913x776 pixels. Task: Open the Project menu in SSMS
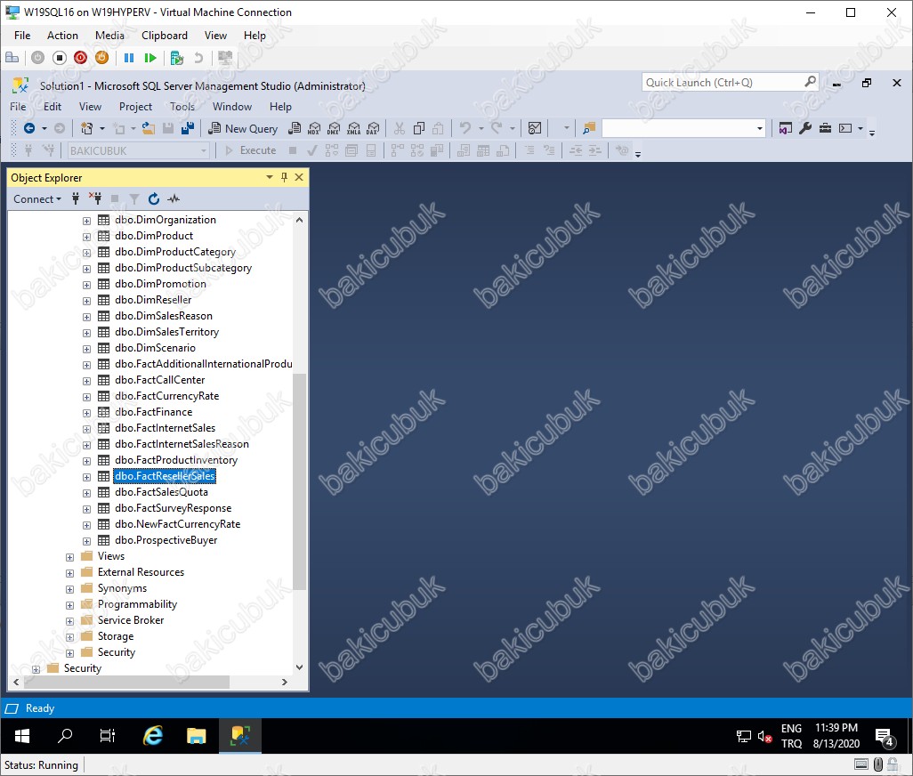[x=135, y=107]
